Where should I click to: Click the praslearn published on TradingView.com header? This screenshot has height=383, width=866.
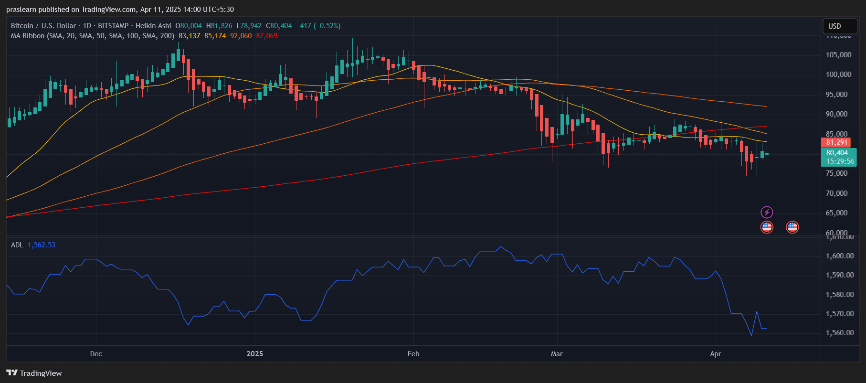[x=120, y=10]
